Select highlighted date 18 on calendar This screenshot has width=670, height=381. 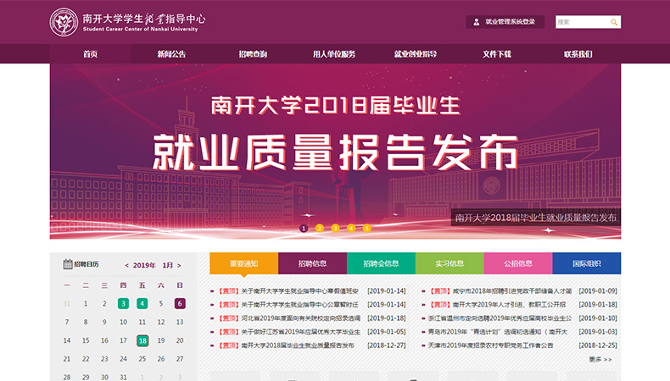click(x=142, y=340)
